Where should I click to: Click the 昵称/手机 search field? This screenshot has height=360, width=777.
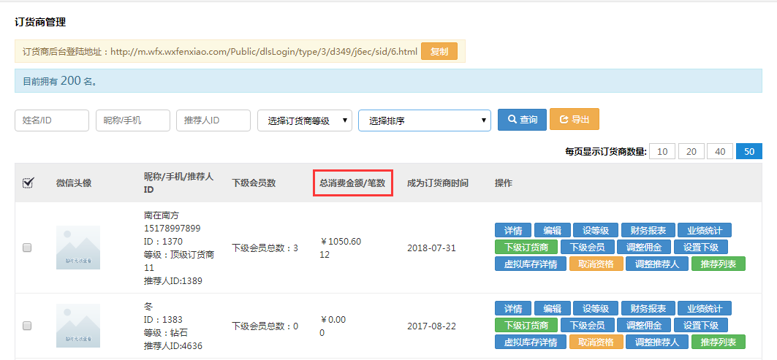(133, 120)
